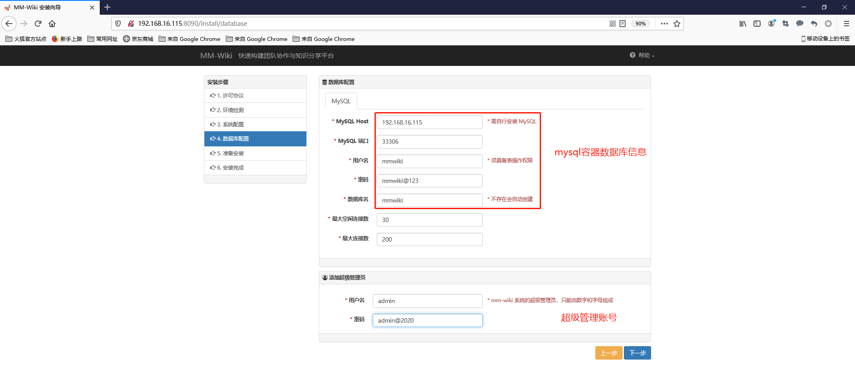Toggle reader view icon
Screen dimensions: 855x372
pos(623,24)
